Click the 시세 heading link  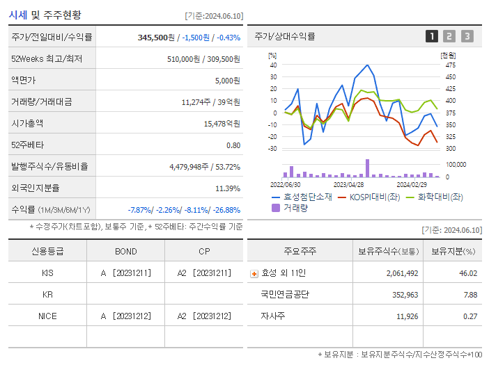pyautogui.click(x=18, y=15)
